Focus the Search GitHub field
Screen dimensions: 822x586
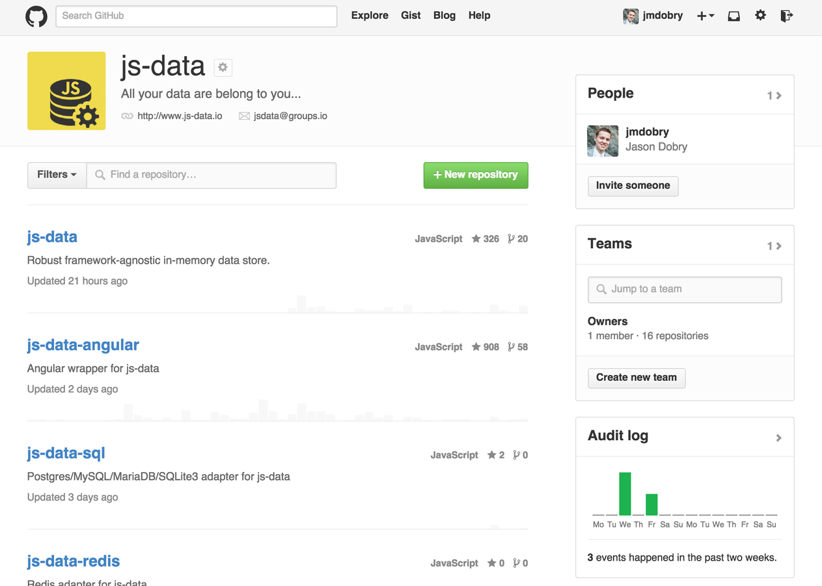(x=197, y=16)
